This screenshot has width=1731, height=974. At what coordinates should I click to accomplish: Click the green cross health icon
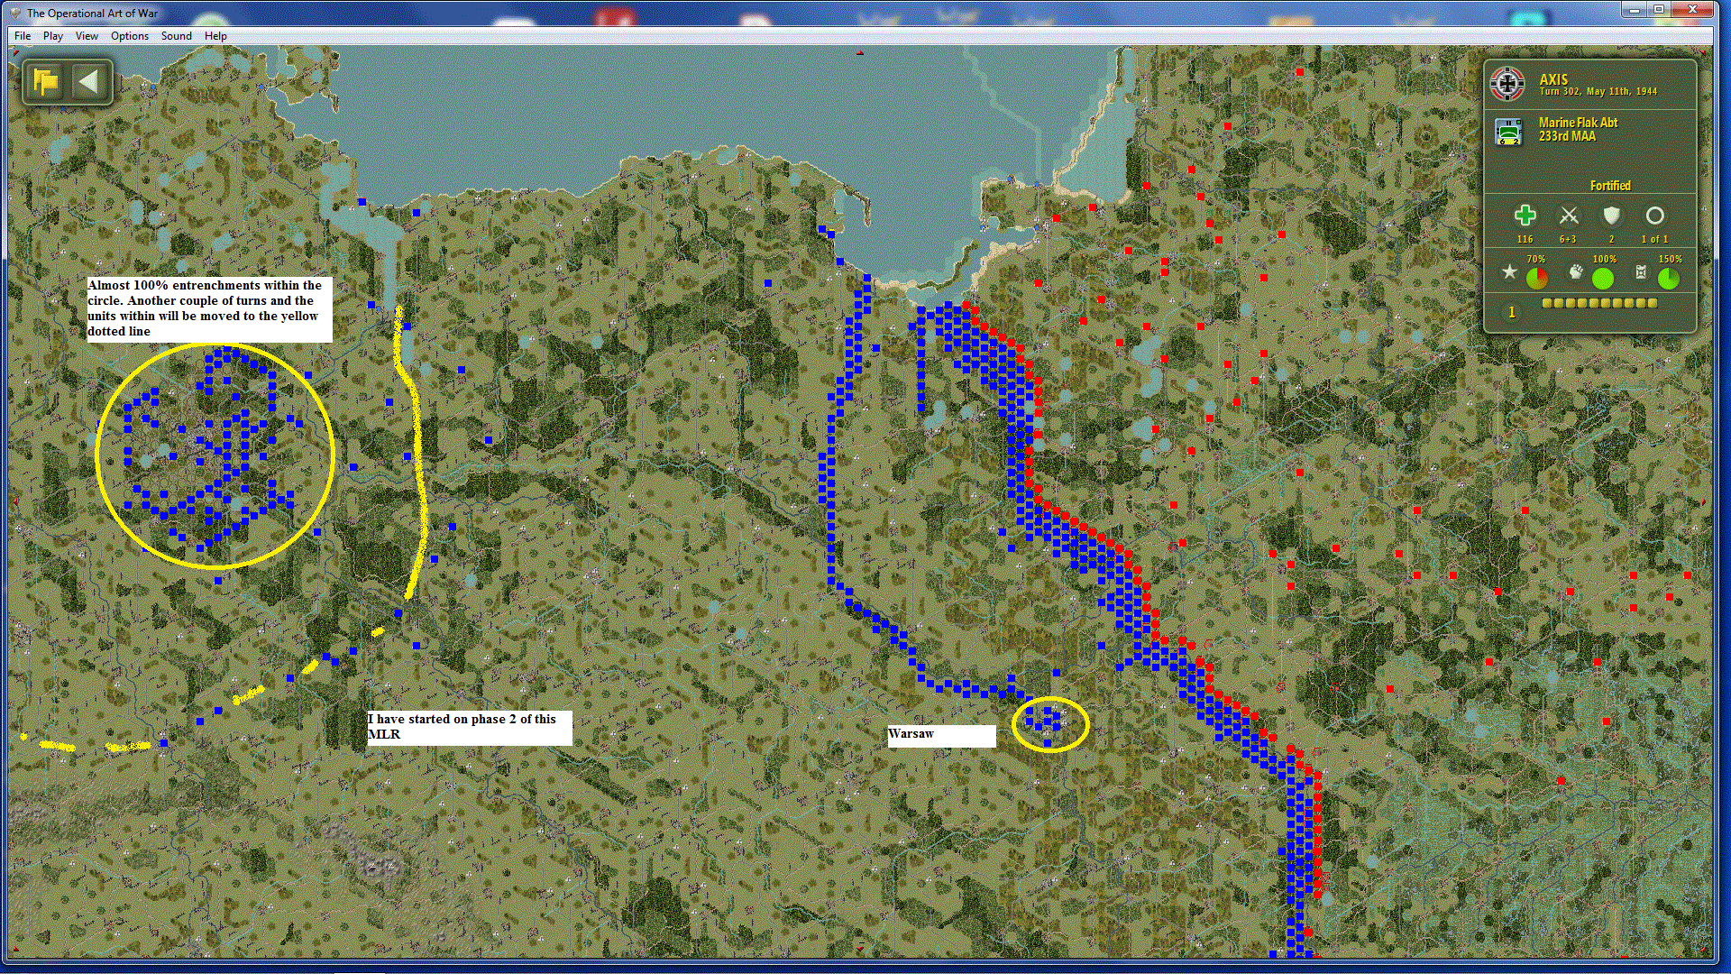tap(1525, 216)
